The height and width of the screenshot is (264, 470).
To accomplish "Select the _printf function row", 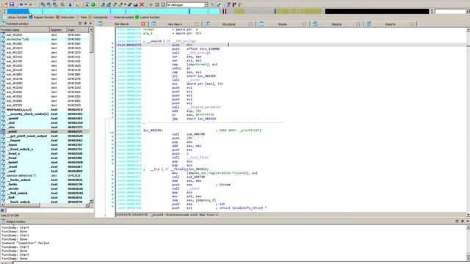I will click(45, 131).
